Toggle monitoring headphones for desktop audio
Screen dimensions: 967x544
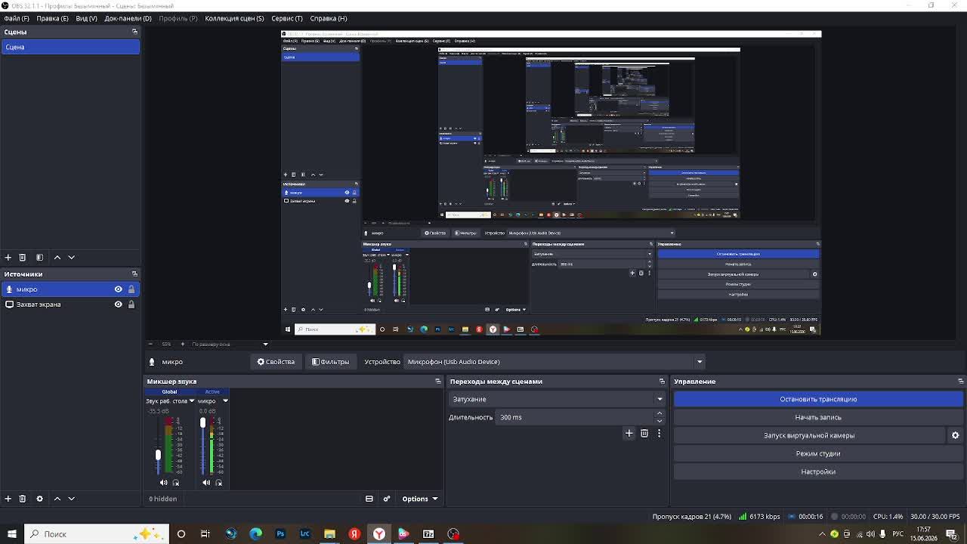pos(176,482)
